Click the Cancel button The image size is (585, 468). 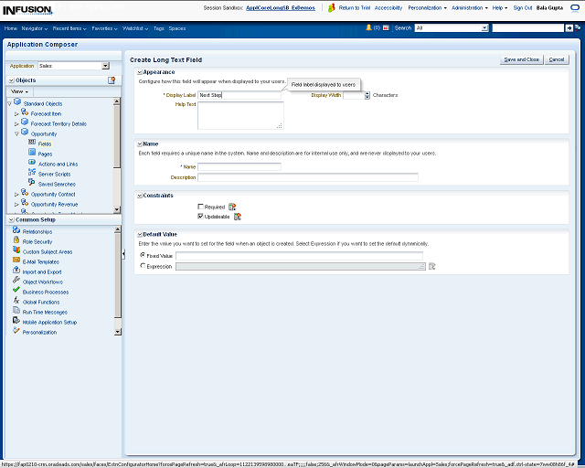pyautogui.click(x=556, y=59)
